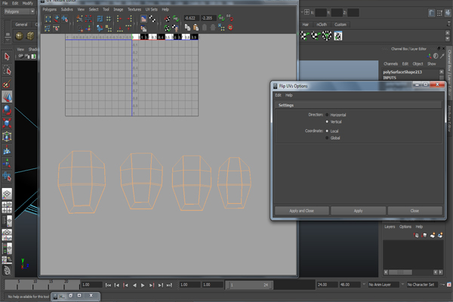Click the range slider bar showing 1 to 24

pyautogui.click(x=248, y=285)
